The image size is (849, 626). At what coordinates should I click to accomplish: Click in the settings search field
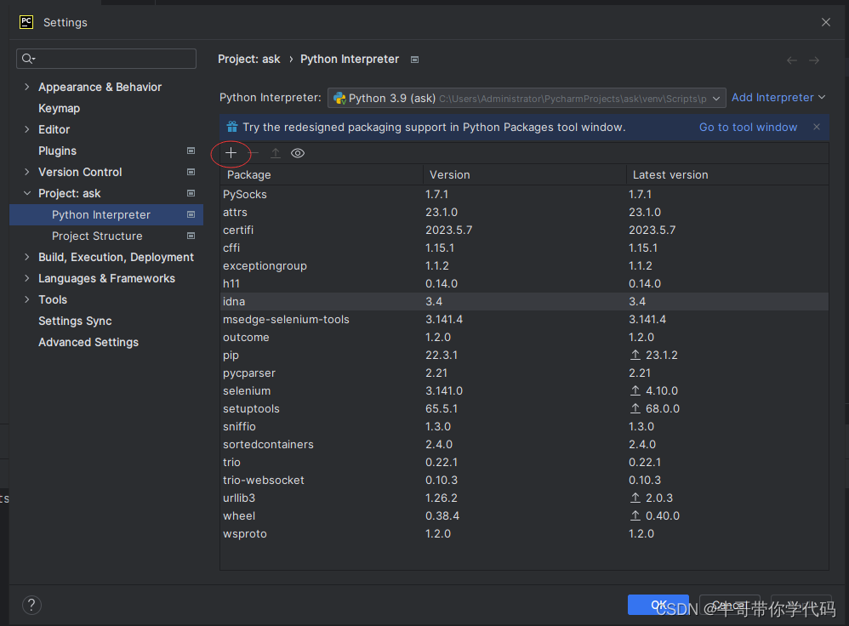[x=106, y=59]
